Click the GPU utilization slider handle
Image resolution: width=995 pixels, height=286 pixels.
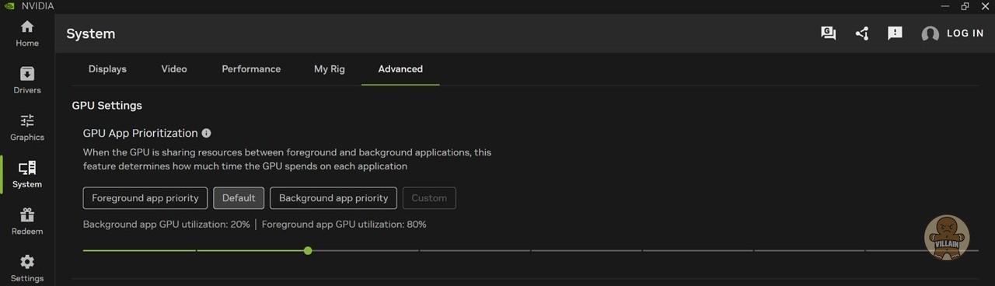[x=309, y=251]
